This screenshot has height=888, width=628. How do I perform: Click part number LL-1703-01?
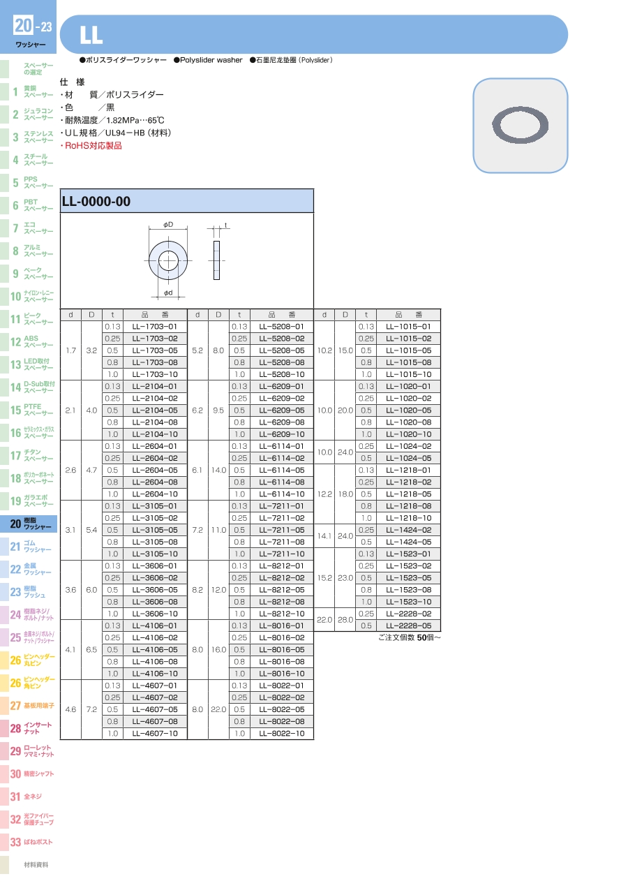[155, 327]
